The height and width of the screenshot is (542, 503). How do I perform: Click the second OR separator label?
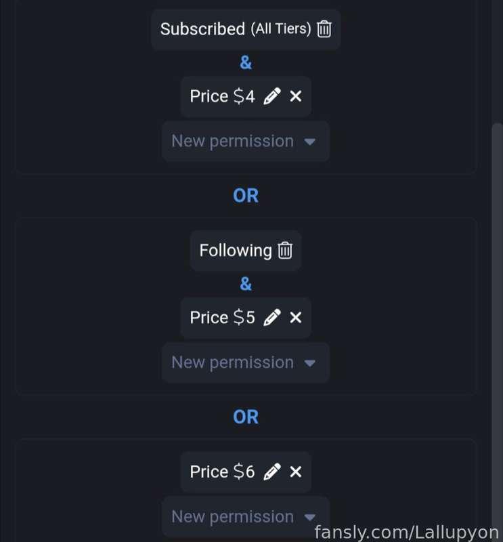[x=246, y=417]
